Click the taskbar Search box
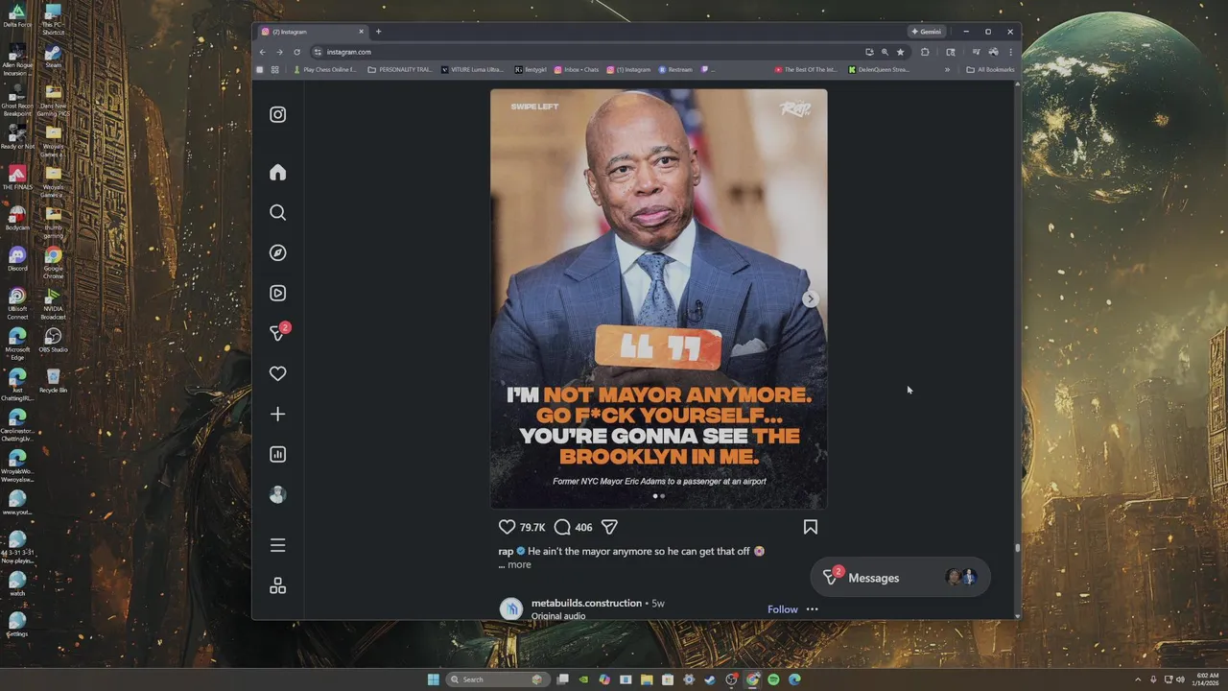 pyautogui.click(x=497, y=679)
